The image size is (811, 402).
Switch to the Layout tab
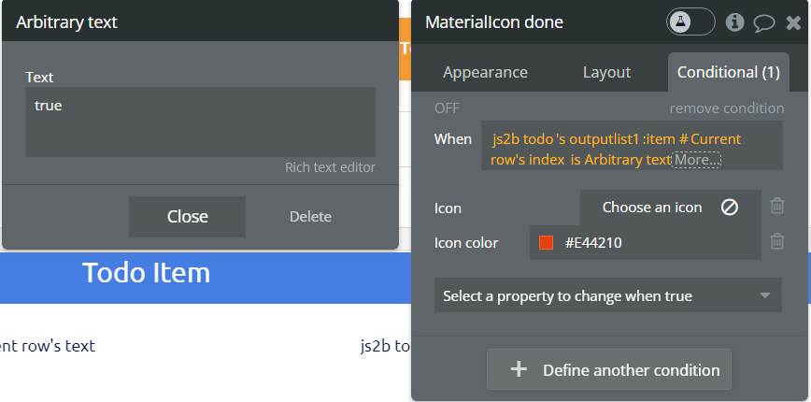coord(606,72)
